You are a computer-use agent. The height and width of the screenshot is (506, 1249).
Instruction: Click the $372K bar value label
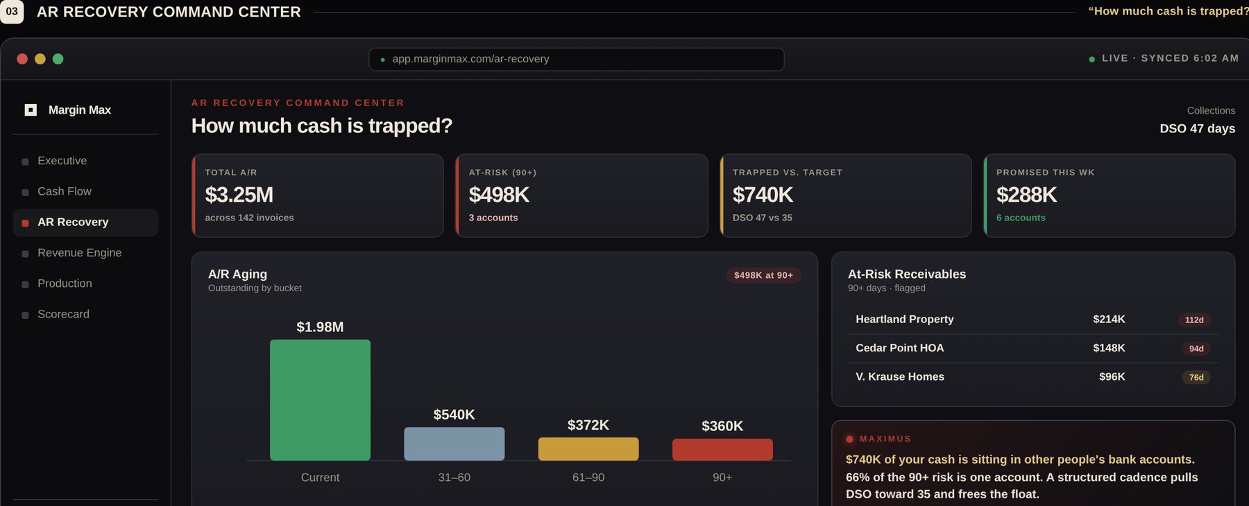pos(588,425)
